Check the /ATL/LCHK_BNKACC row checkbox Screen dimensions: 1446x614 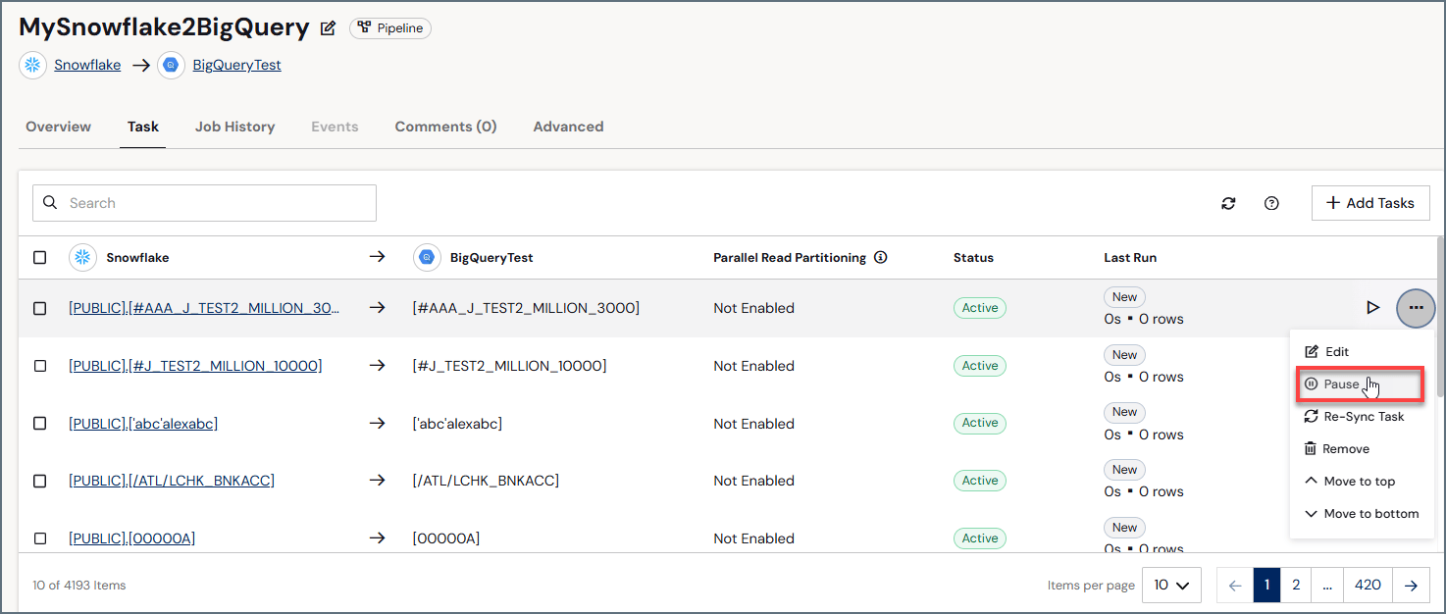40,481
